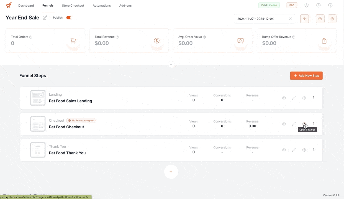Collapse the analytics summary with the chevron

pyautogui.click(x=171, y=64)
